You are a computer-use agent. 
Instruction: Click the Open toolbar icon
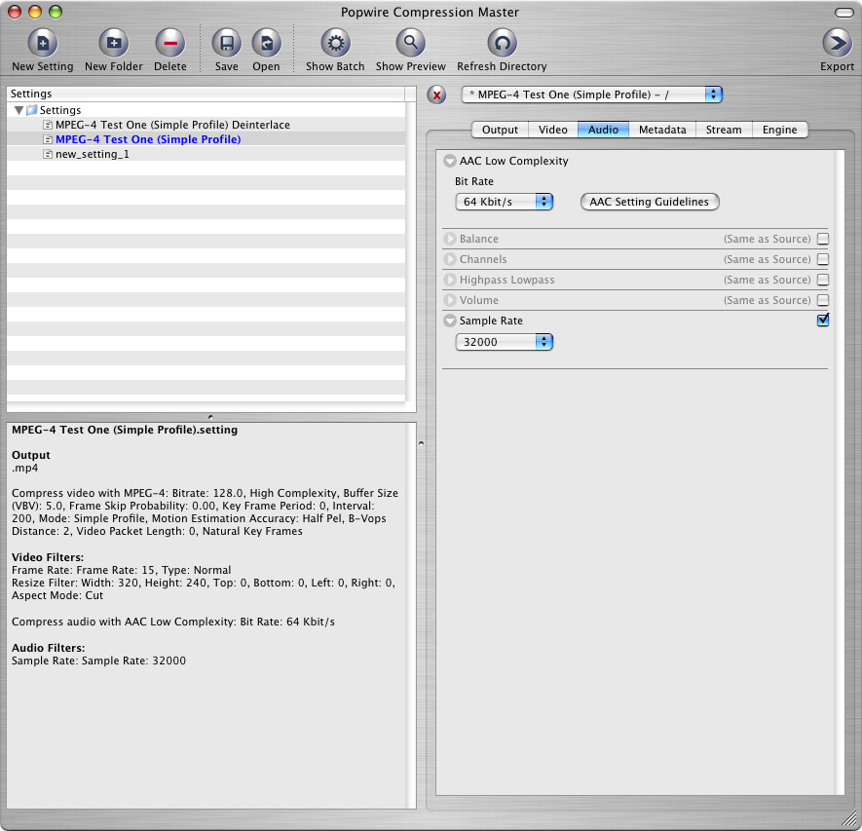tap(266, 44)
